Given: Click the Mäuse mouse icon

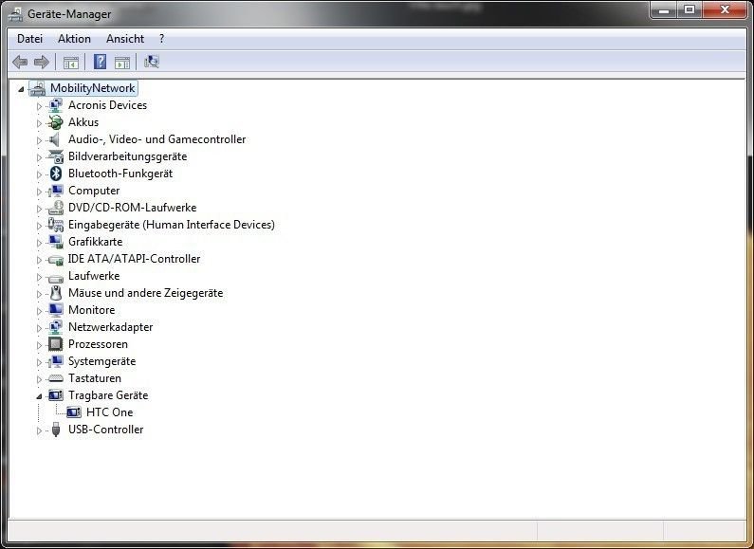Looking at the screenshot, I should pos(56,293).
